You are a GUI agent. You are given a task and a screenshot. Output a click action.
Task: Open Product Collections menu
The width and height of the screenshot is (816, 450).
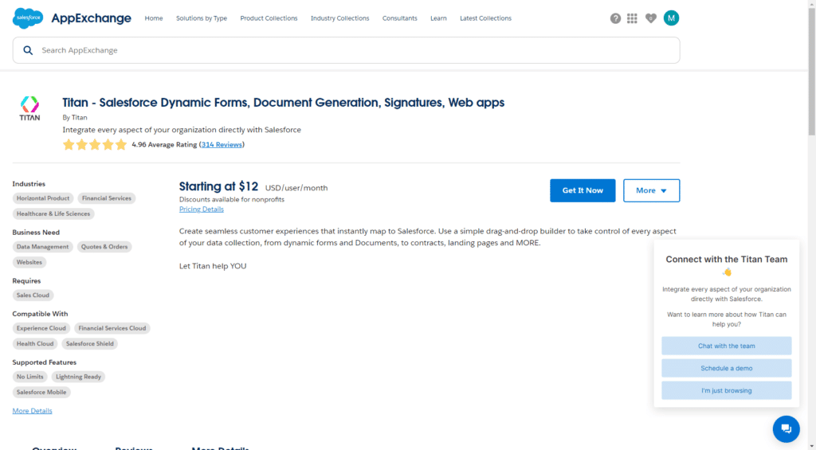(x=269, y=18)
